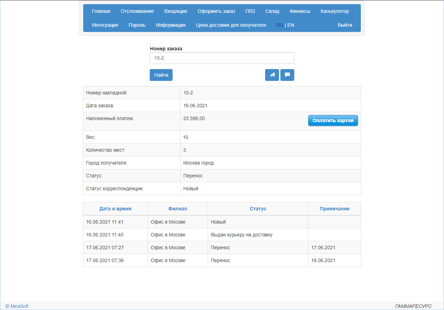The width and height of the screenshot is (444, 310).
Task: Select Цена доставки для получателя
Action: coord(231,25)
